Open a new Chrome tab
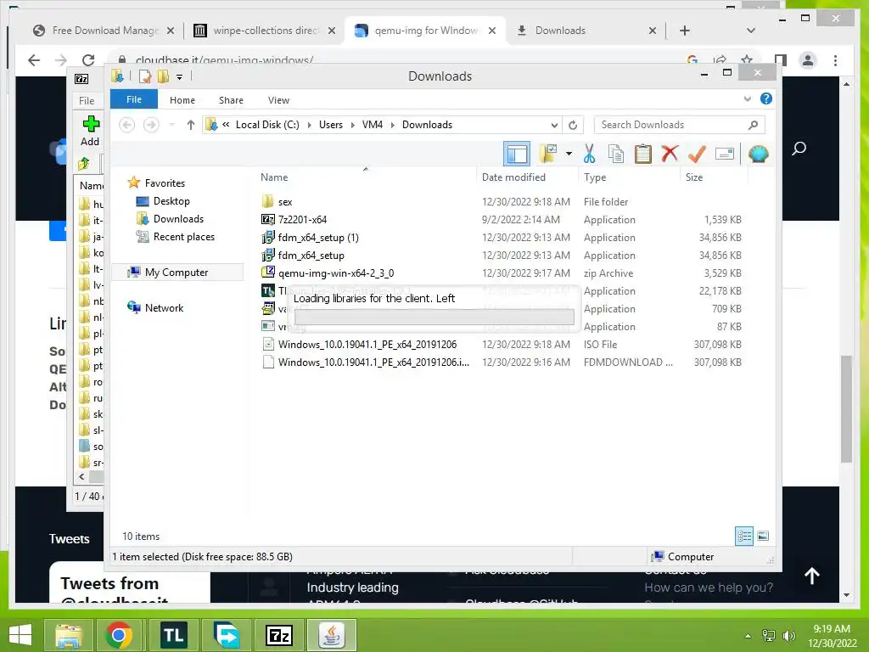 pos(685,31)
